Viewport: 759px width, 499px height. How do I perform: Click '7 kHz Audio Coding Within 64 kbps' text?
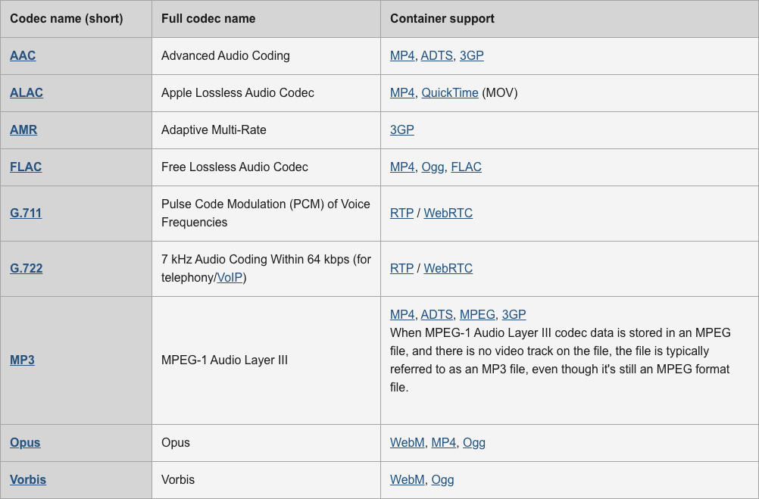click(266, 268)
